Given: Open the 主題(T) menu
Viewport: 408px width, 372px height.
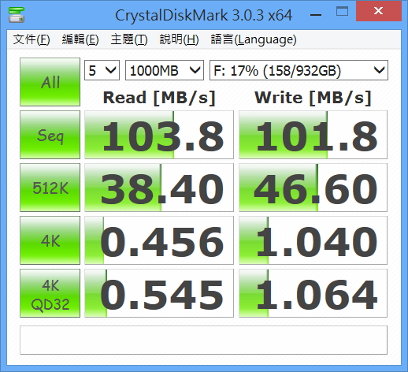Looking at the screenshot, I should pos(129,39).
